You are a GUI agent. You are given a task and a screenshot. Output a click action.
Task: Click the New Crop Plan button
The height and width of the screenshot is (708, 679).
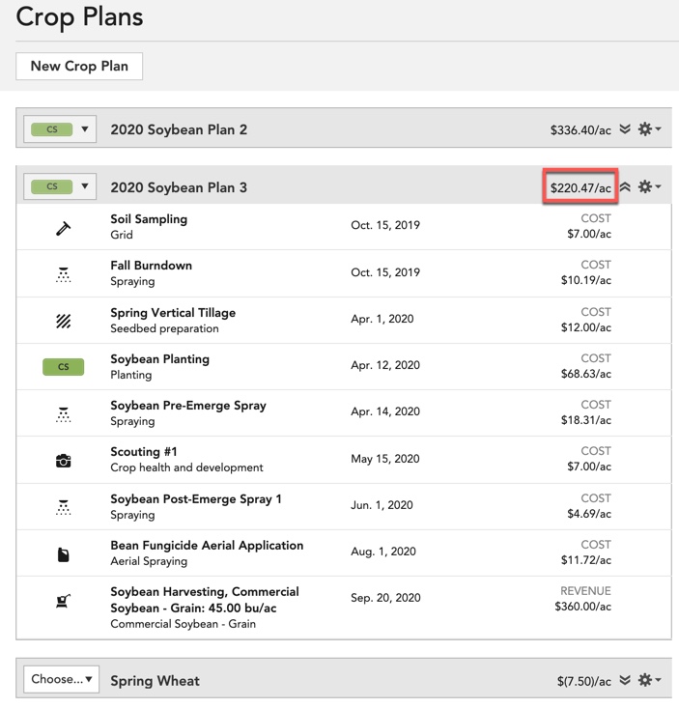[79, 66]
